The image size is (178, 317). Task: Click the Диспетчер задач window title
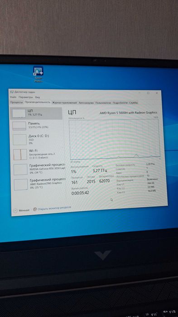coord(24,92)
